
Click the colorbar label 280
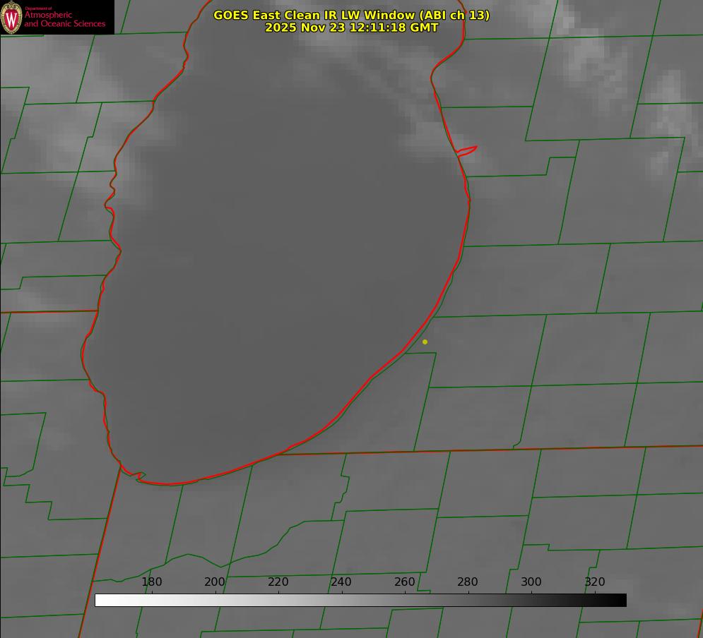pos(468,582)
